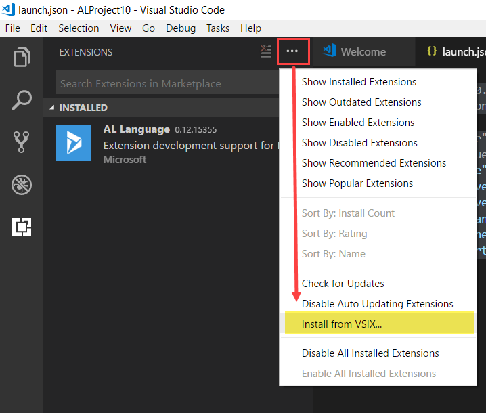
Task: Select the Extensions view icon
Action: pyautogui.click(x=22, y=227)
